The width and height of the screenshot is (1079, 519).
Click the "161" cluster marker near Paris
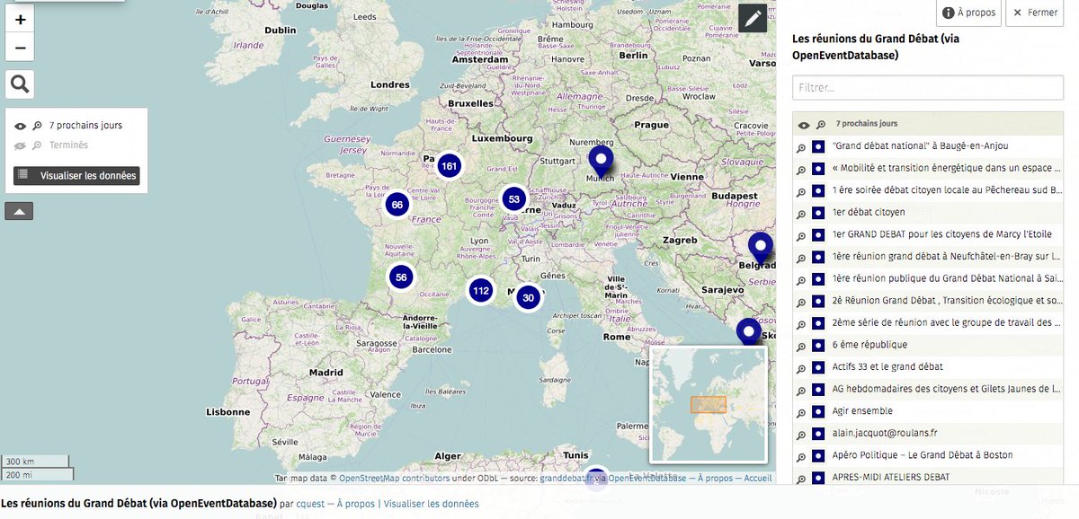[449, 165]
